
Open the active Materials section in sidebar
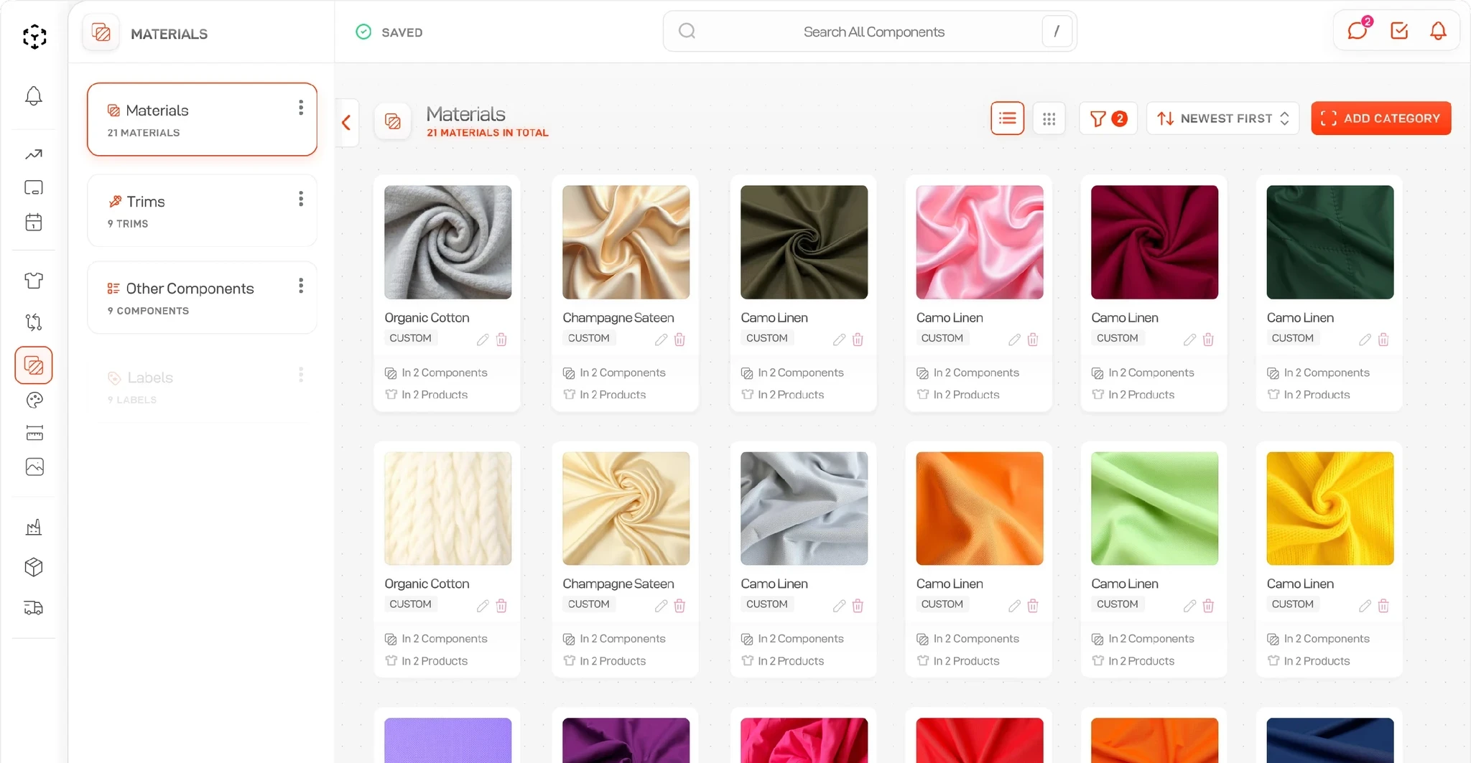coord(34,365)
